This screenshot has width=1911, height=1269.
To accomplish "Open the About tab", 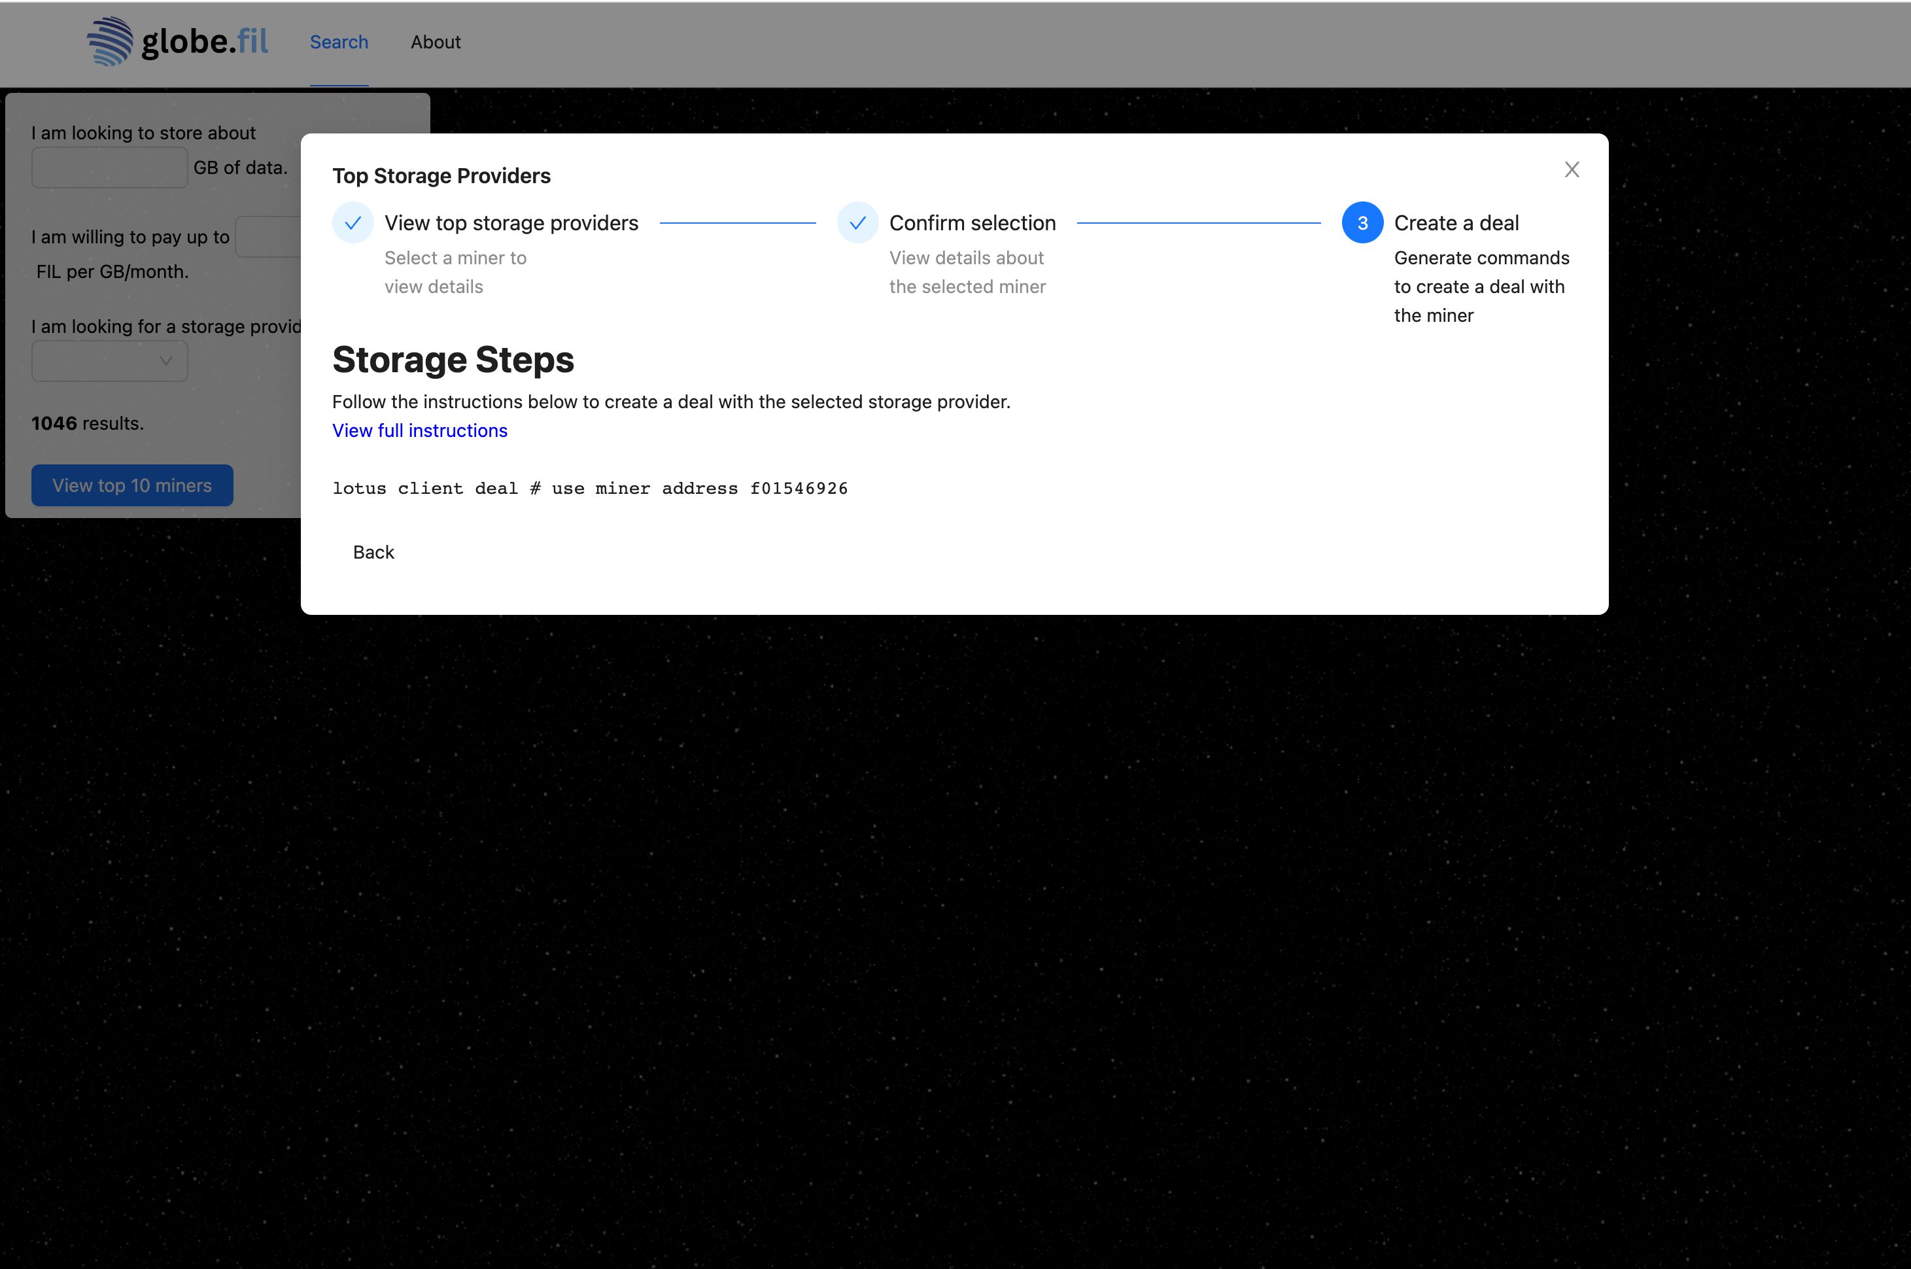I will pyautogui.click(x=436, y=42).
